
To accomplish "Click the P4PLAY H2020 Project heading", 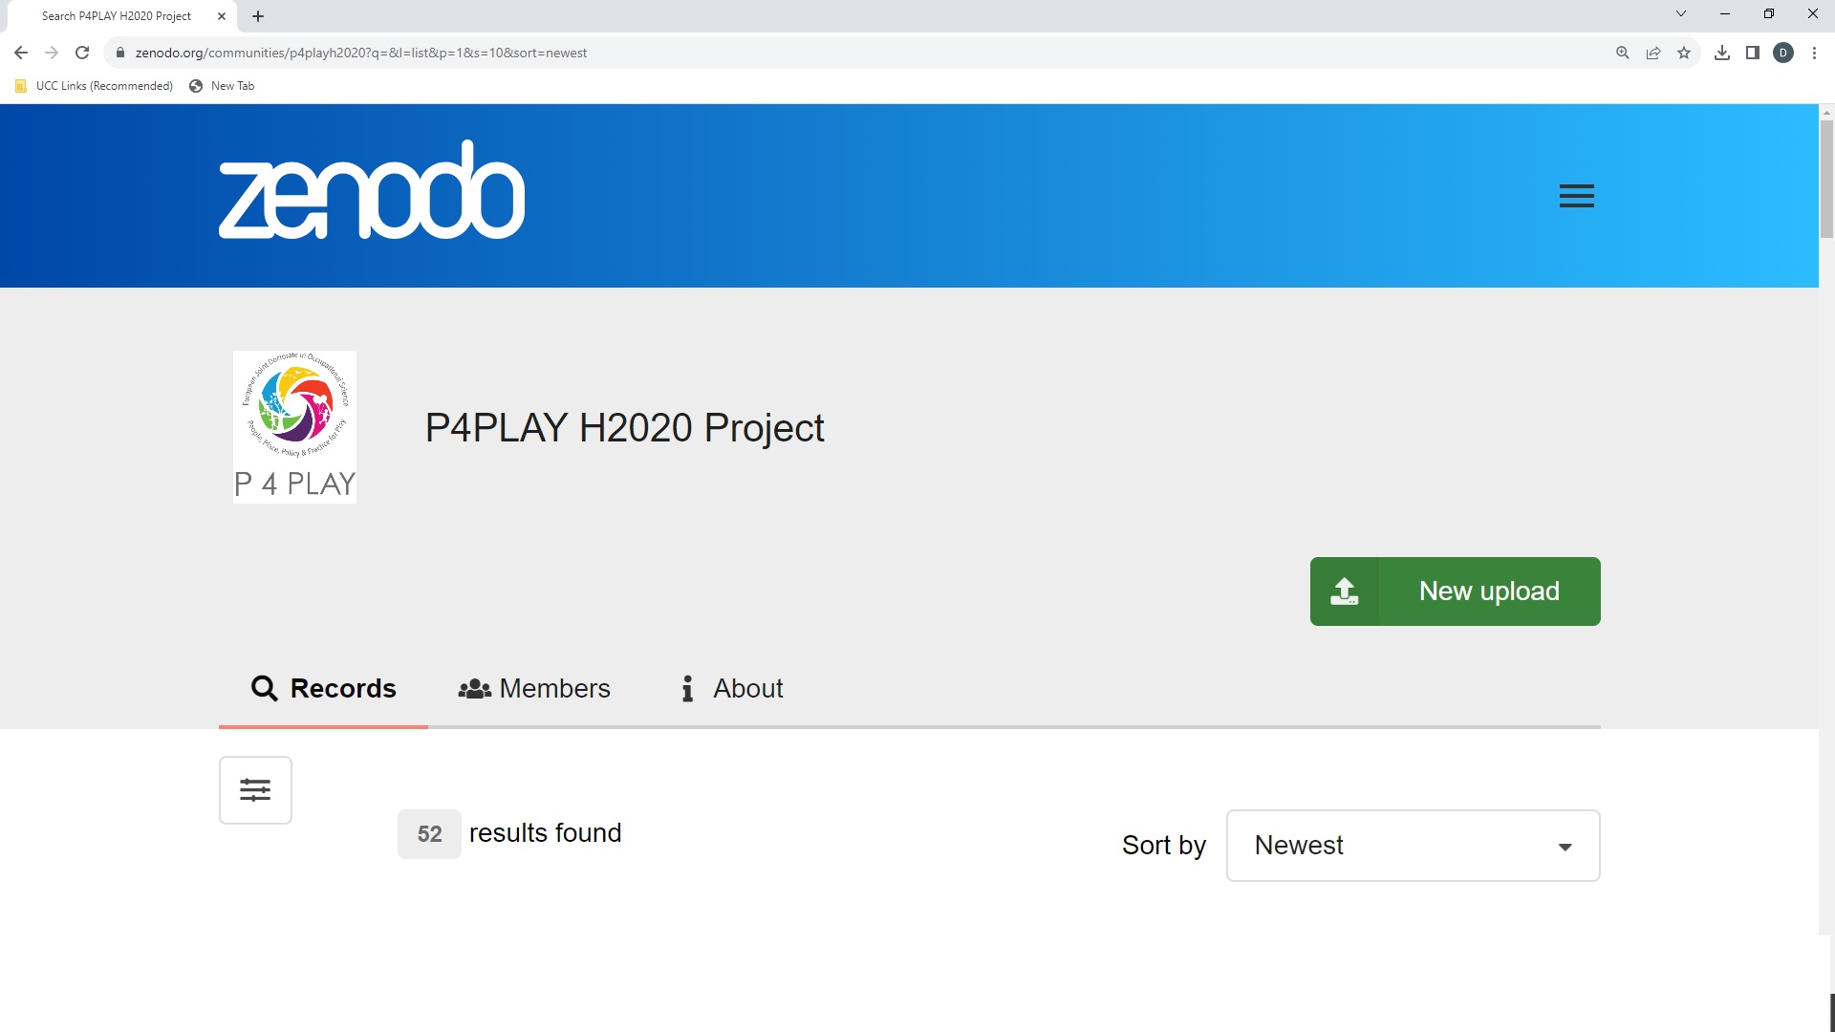I will (624, 427).
